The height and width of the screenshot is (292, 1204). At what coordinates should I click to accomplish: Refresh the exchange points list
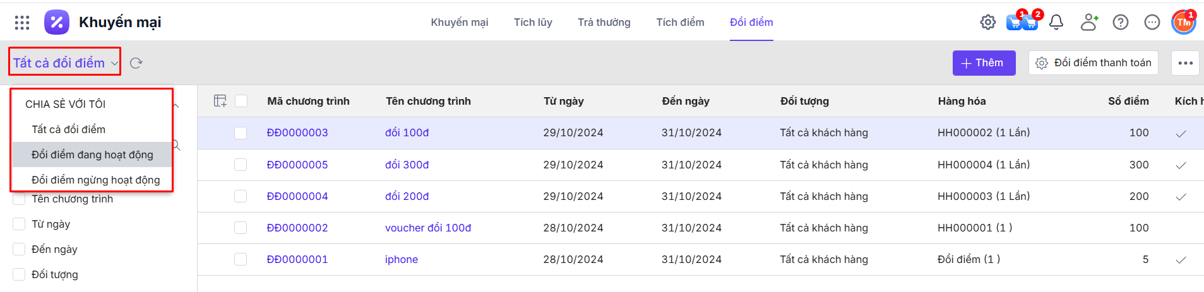point(136,63)
